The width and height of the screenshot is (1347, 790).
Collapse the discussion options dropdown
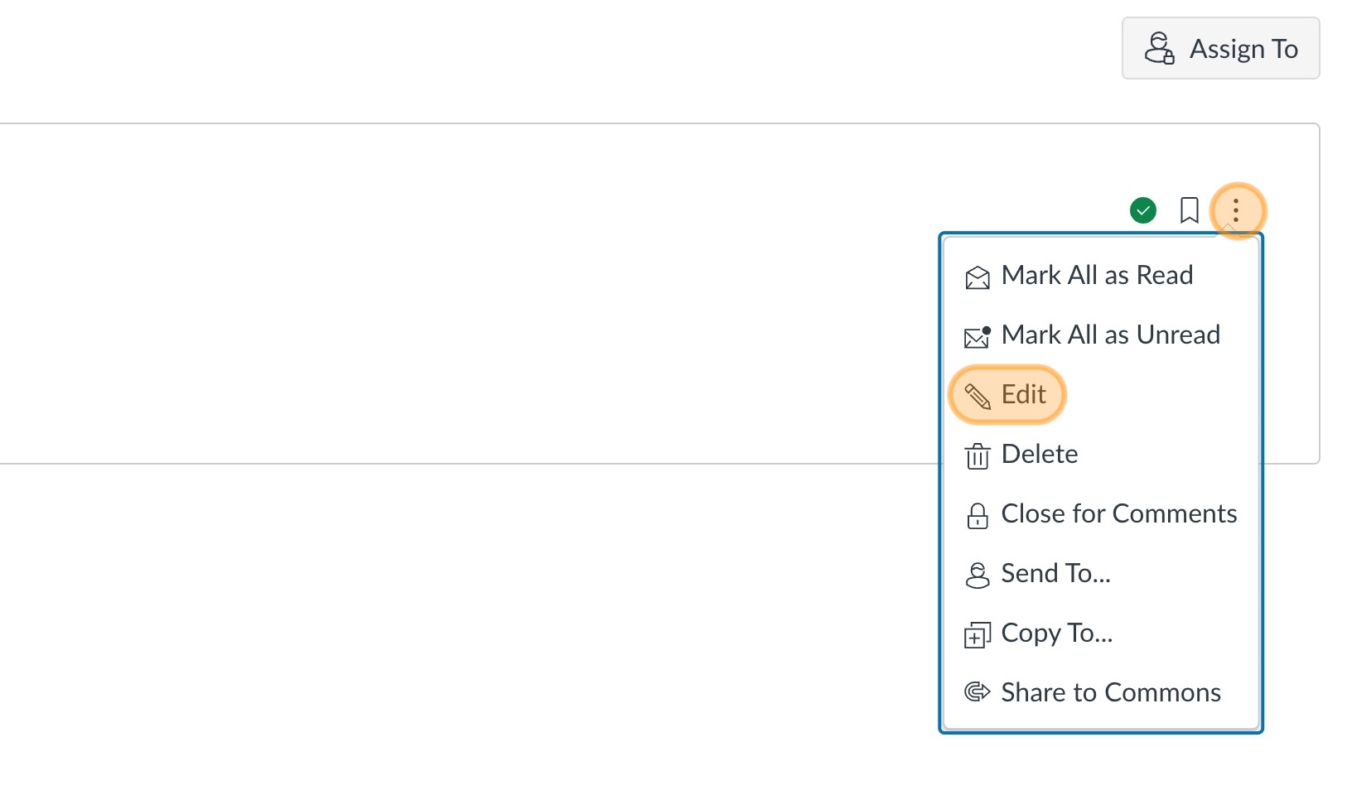coord(1237,211)
